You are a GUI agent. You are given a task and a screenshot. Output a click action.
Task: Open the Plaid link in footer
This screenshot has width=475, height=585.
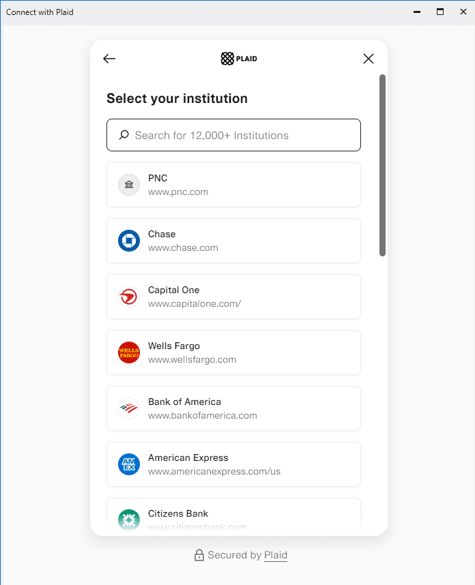(276, 555)
